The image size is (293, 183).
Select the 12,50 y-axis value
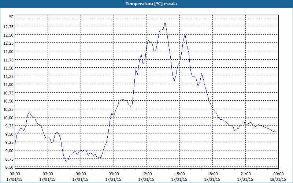tap(8, 35)
